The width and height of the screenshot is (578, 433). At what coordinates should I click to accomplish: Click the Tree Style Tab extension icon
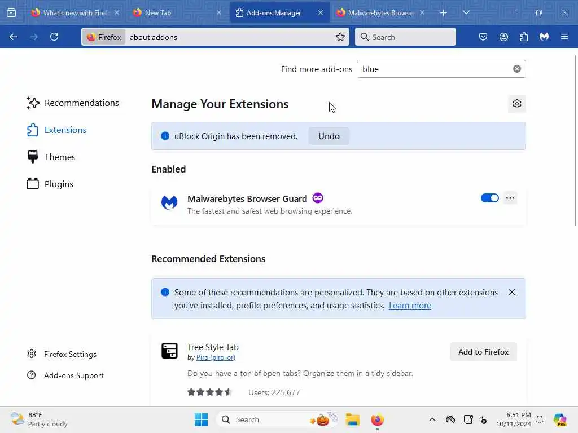[x=169, y=351]
